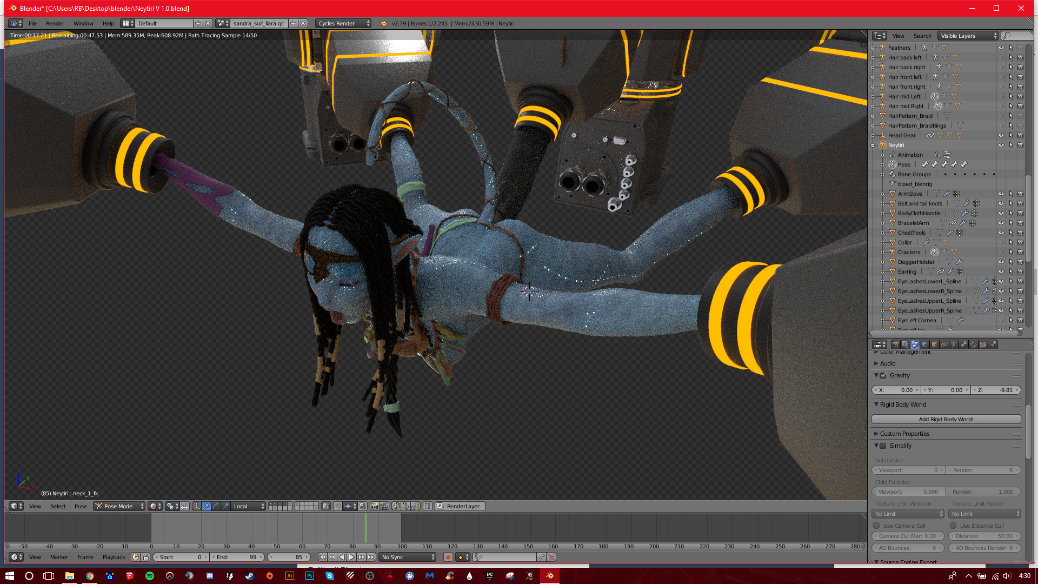Click Add Rigid Body World button
This screenshot has height=584, width=1038.
[x=946, y=419]
